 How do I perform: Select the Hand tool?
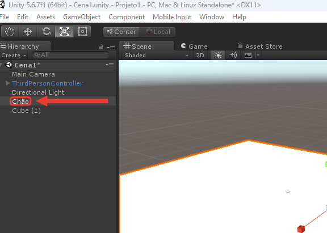click(x=10, y=32)
